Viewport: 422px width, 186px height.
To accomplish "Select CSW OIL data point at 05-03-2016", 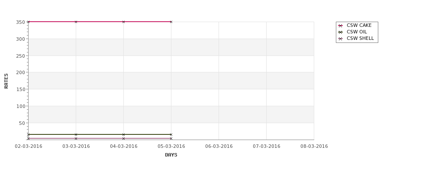I will coord(171,134).
